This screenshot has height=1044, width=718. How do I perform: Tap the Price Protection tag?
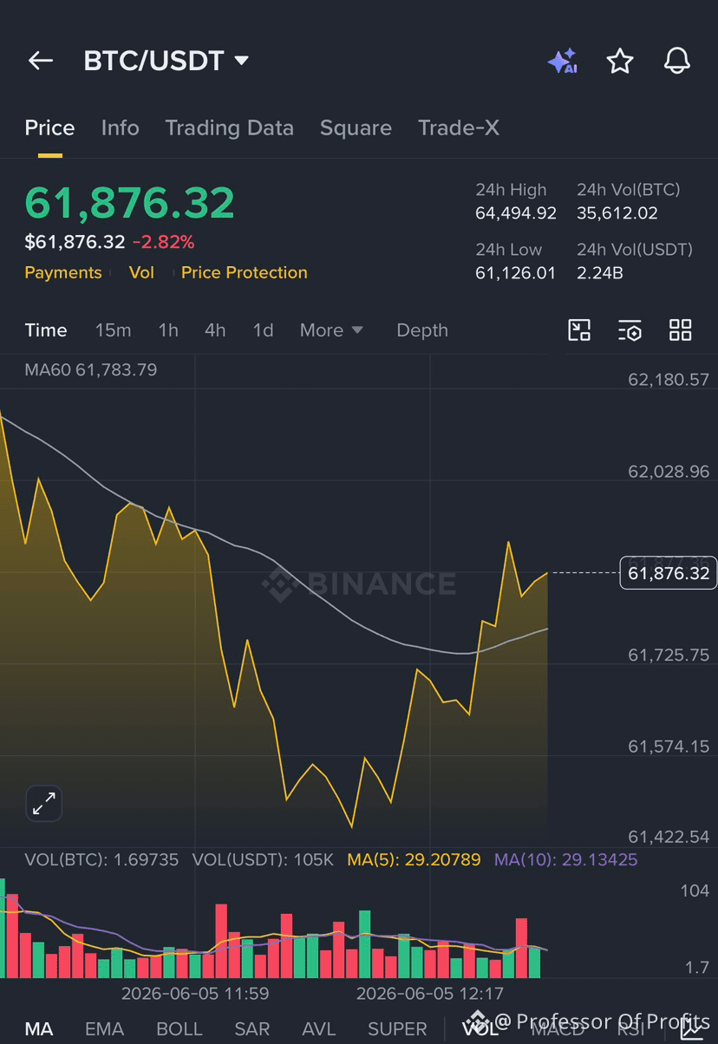click(x=245, y=272)
